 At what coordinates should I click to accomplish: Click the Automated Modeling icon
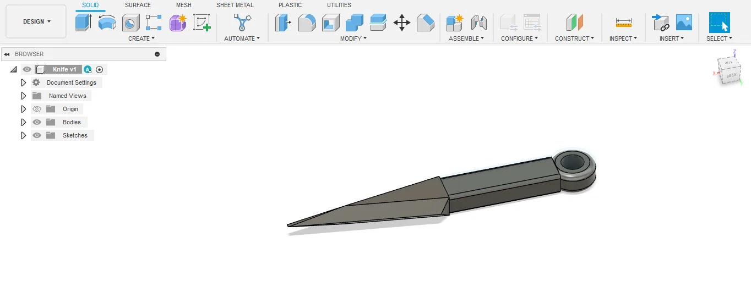click(x=242, y=23)
